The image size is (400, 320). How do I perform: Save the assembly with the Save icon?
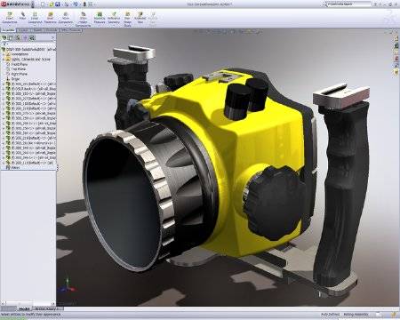58,4
